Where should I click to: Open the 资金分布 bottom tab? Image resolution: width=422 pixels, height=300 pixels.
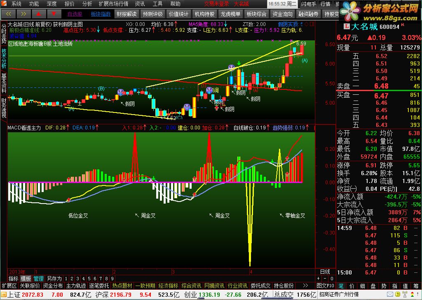click(x=53, y=286)
